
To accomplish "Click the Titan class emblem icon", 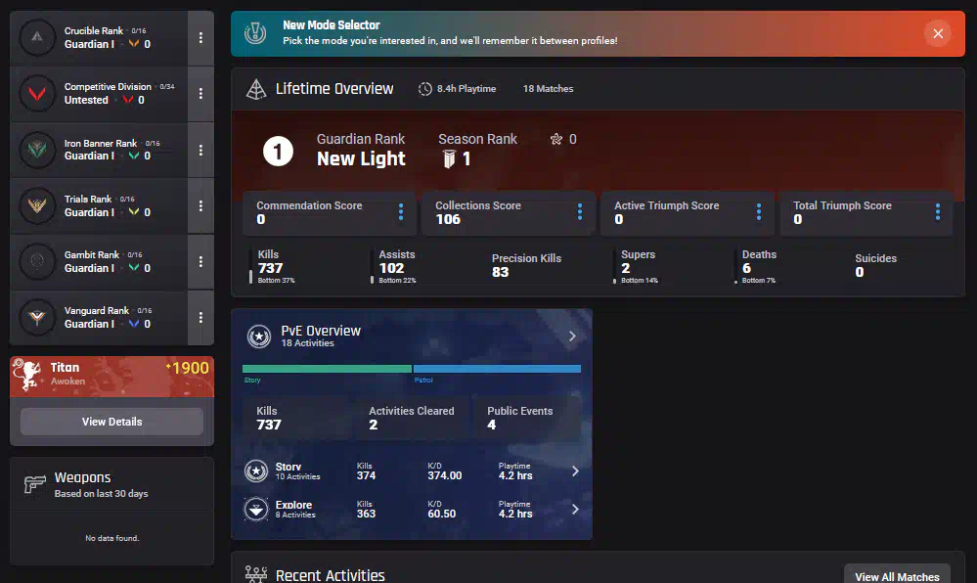I will 26,376.
